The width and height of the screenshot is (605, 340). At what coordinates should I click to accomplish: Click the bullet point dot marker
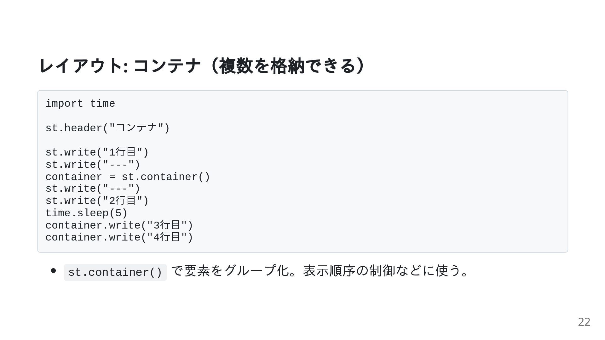pyautogui.click(x=53, y=271)
